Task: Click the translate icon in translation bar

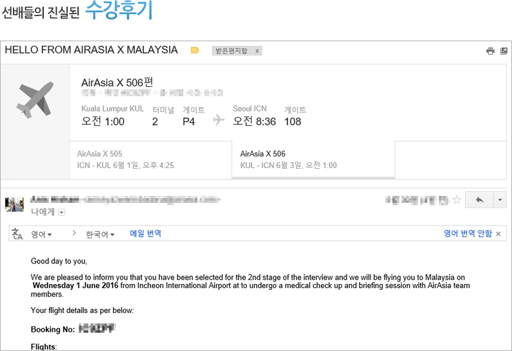Action: 17,234
